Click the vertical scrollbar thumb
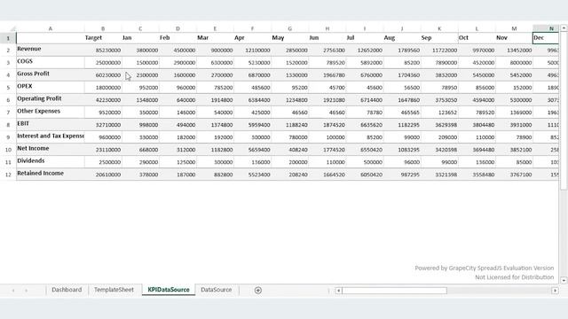 click(564, 110)
